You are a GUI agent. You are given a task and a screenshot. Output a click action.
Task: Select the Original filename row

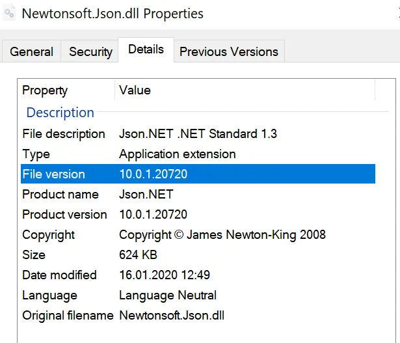(x=68, y=315)
